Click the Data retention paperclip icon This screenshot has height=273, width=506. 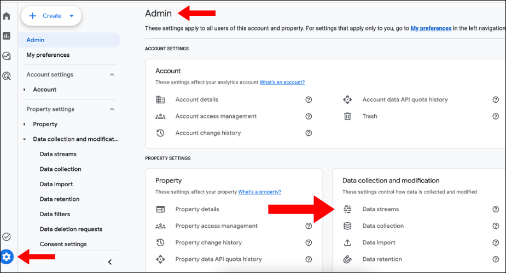[x=347, y=259]
